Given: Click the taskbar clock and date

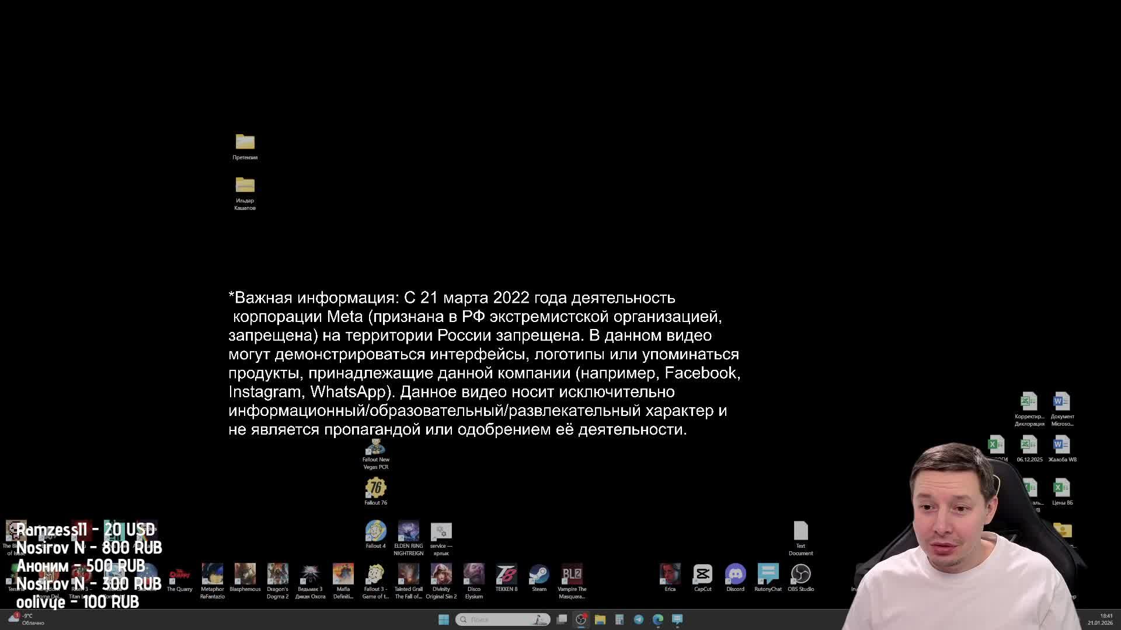Looking at the screenshot, I should pyautogui.click(x=1100, y=619).
